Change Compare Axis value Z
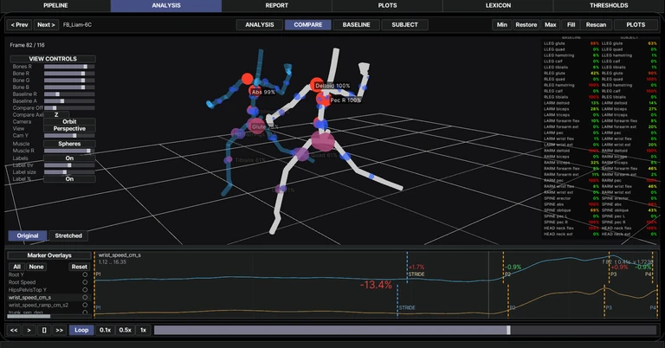The width and height of the screenshot is (665, 348). (56, 115)
